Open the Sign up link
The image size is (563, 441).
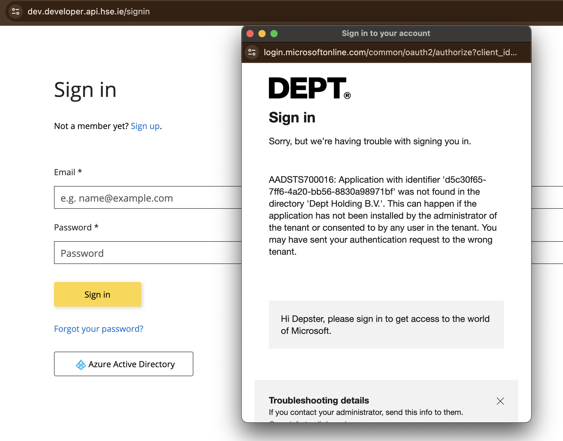pos(145,126)
